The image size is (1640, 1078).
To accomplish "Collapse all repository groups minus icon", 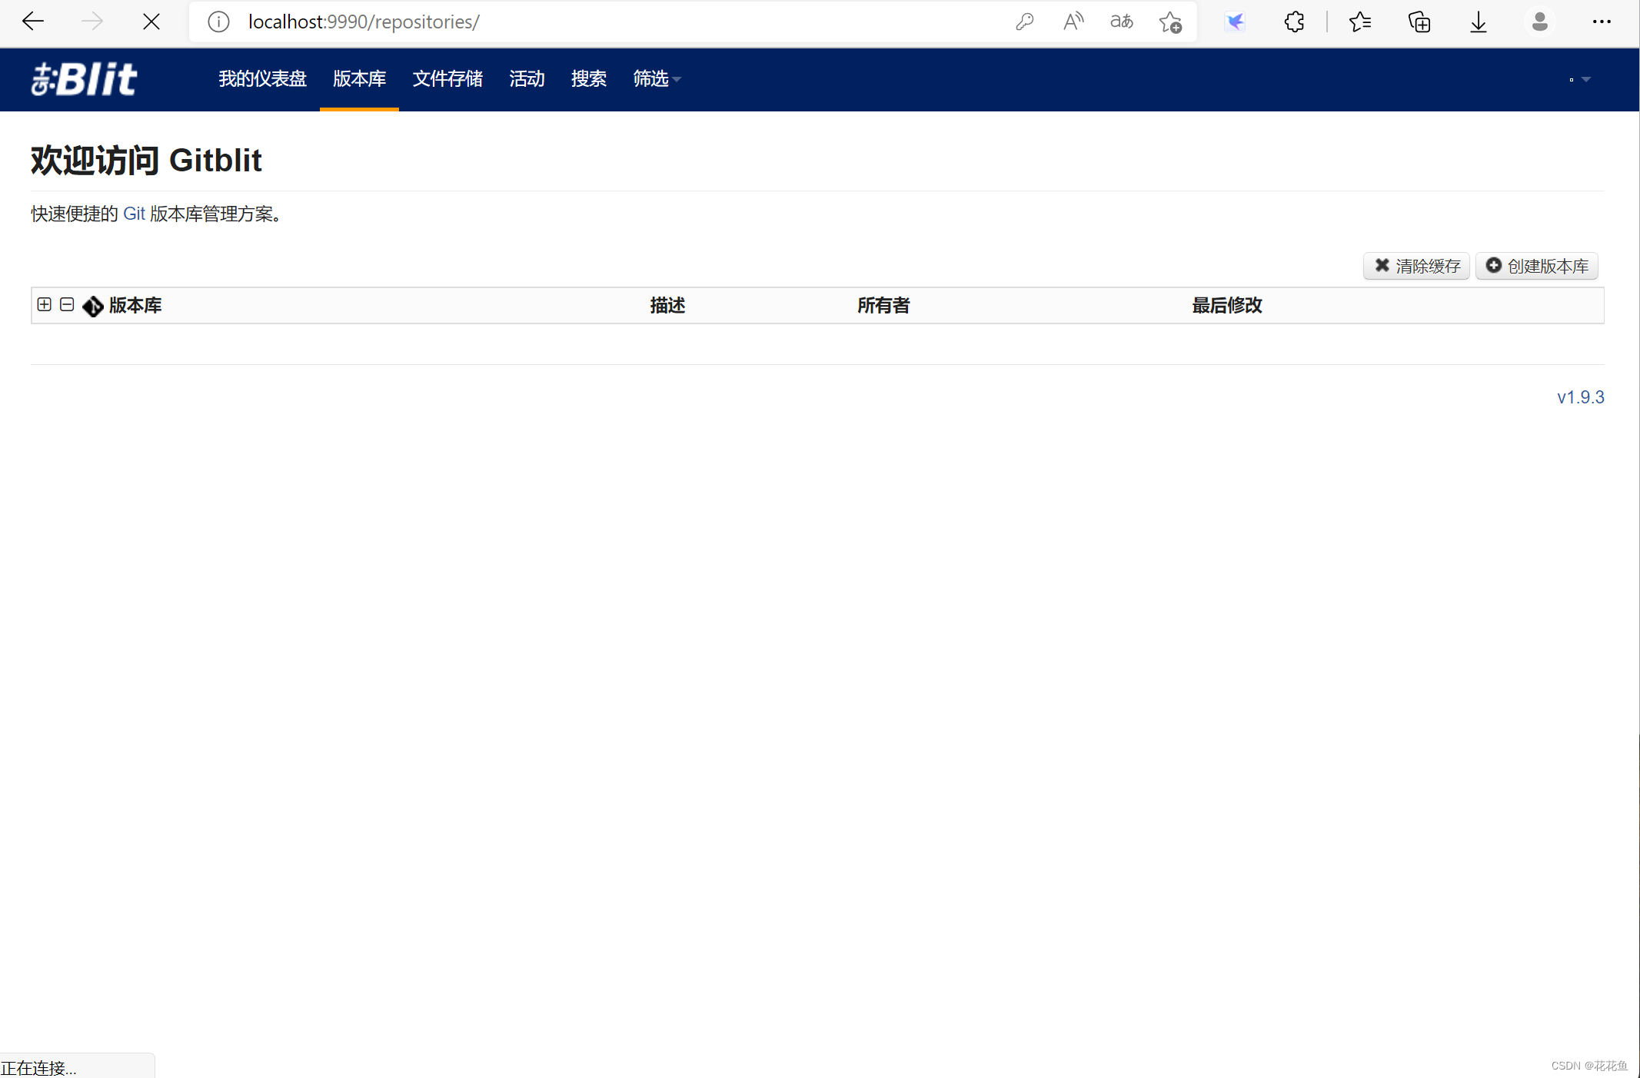I will point(67,304).
